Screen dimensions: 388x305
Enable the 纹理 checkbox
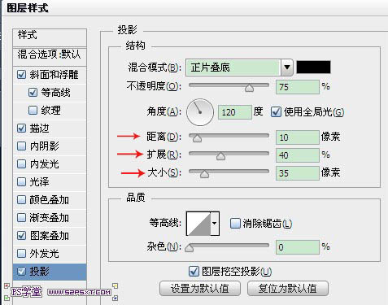33,111
